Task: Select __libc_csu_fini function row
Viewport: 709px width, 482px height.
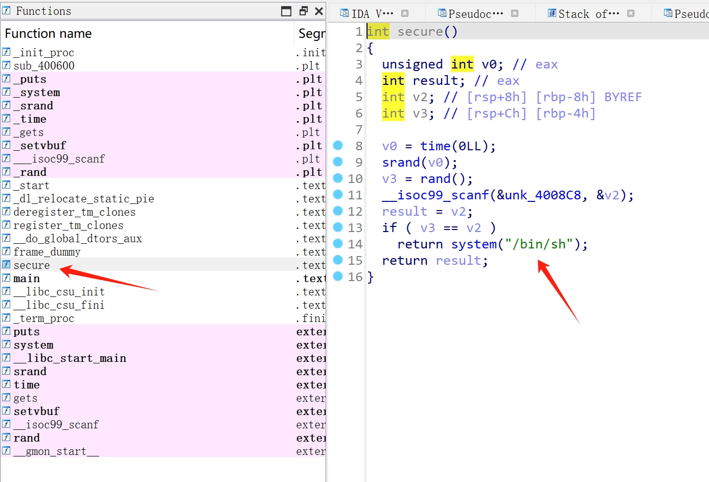Action: tap(163, 305)
